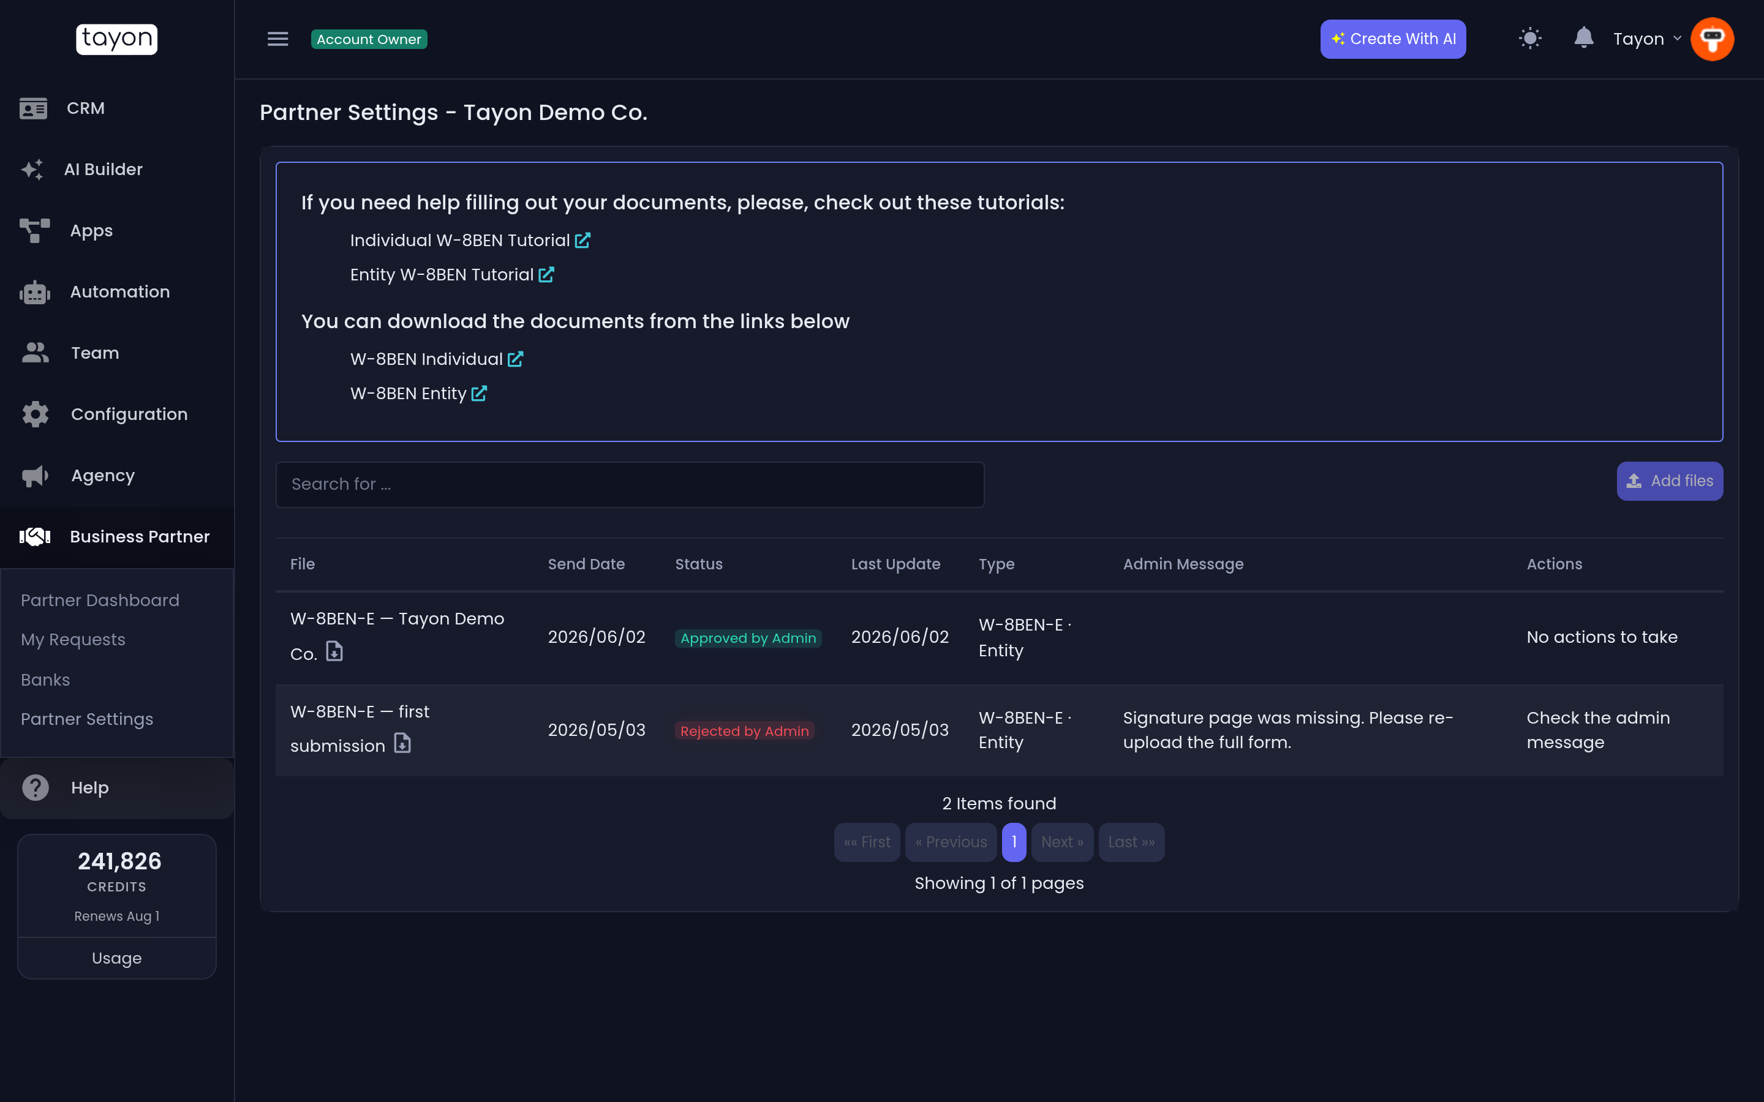Open the Banks submenu item

click(45, 680)
